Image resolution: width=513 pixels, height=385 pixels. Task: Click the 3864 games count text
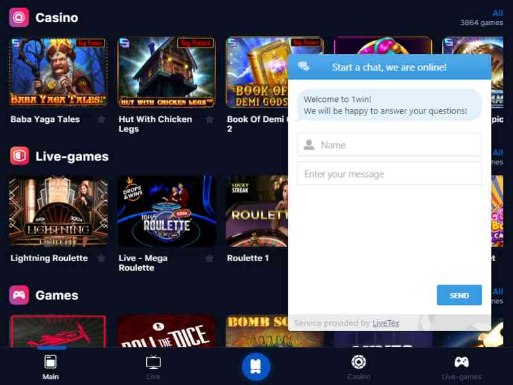click(x=482, y=22)
